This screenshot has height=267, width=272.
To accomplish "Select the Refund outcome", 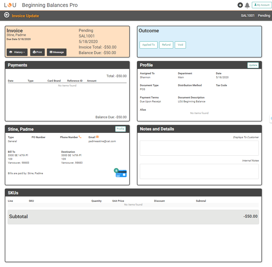I will 166,45.
